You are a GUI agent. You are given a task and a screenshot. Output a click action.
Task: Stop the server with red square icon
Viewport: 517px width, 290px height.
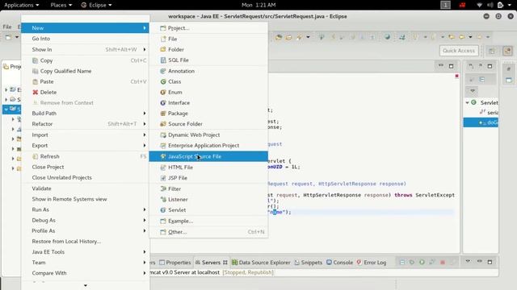click(x=443, y=263)
